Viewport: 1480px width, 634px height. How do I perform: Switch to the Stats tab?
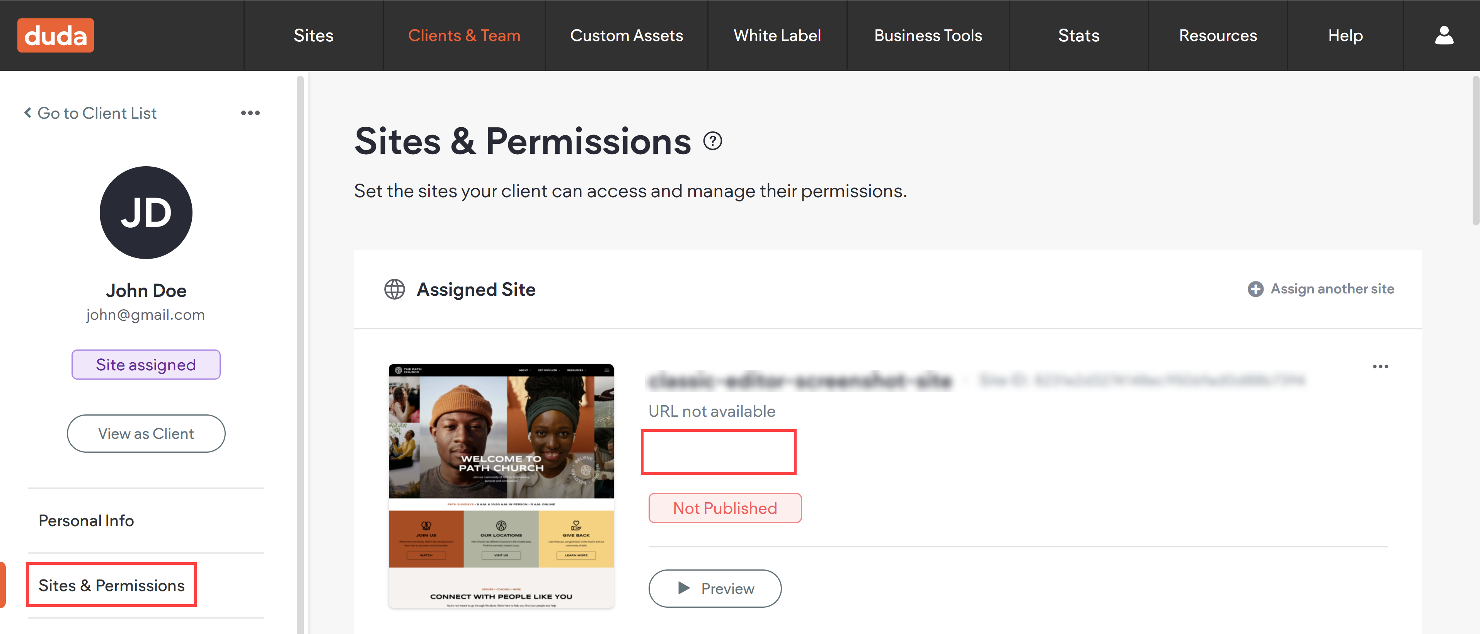coord(1078,35)
